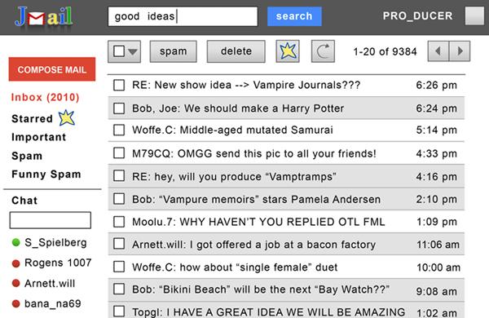Click the star icon beside Starred
489x318 pixels.
click(x=67, y=117)
